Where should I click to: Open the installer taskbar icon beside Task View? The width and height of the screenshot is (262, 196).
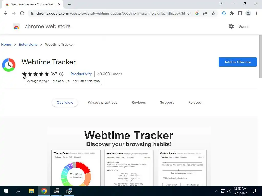(69, 191)
